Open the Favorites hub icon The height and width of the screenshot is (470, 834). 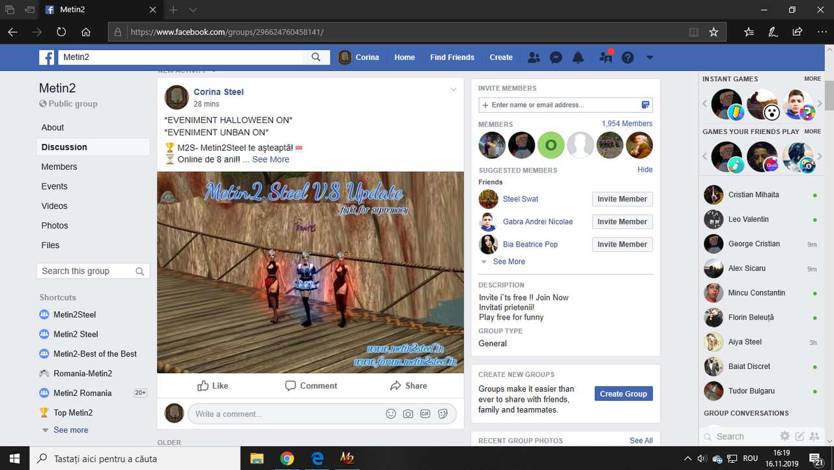[749, 31]
